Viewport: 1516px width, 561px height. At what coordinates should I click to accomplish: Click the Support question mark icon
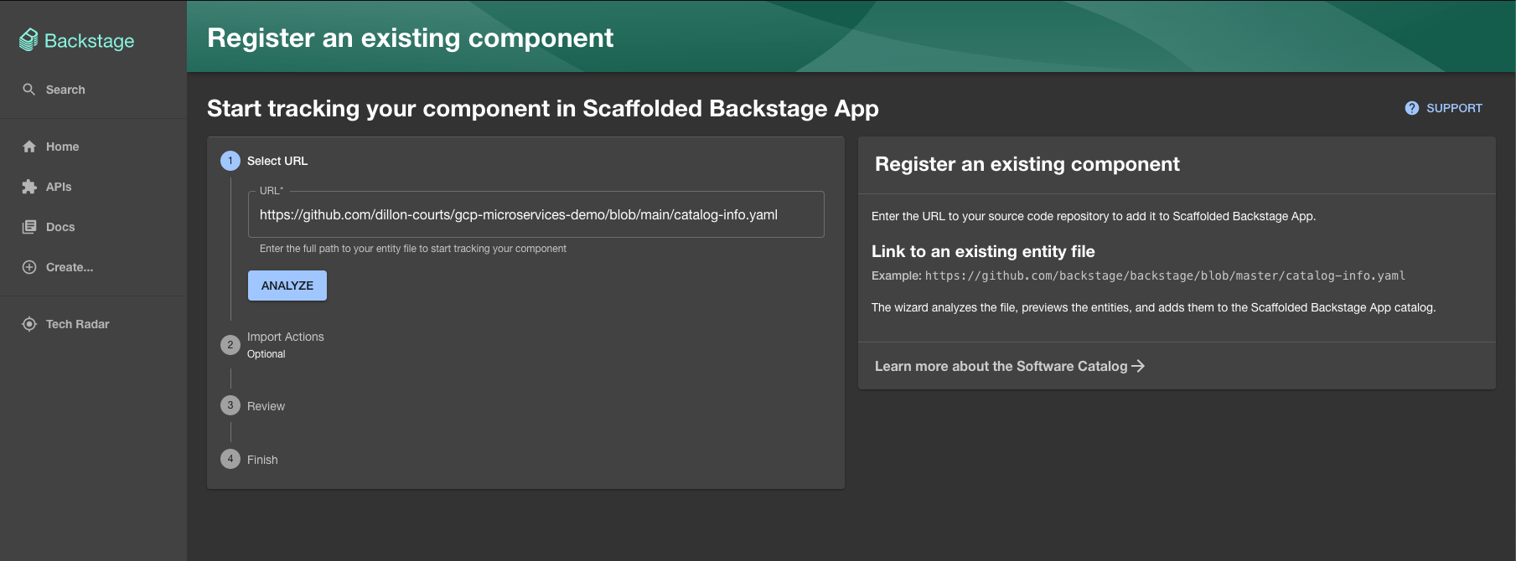pos(1412,108)
